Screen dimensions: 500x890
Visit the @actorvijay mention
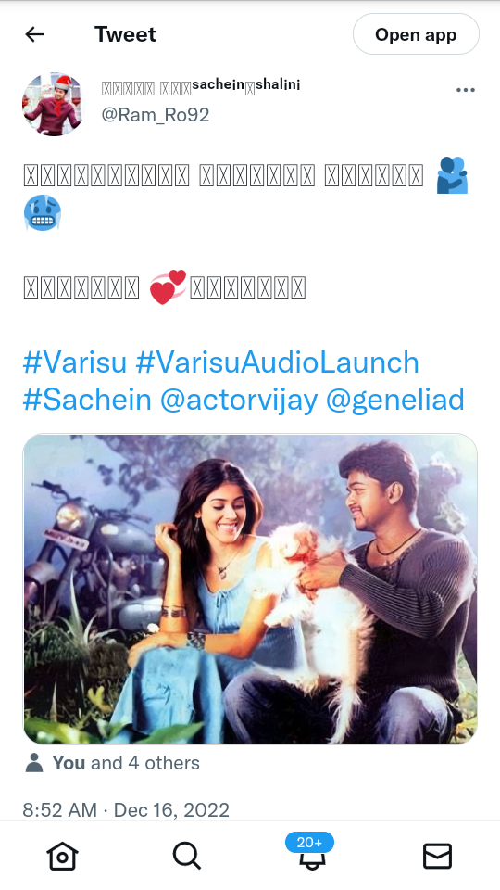[239, 400]
